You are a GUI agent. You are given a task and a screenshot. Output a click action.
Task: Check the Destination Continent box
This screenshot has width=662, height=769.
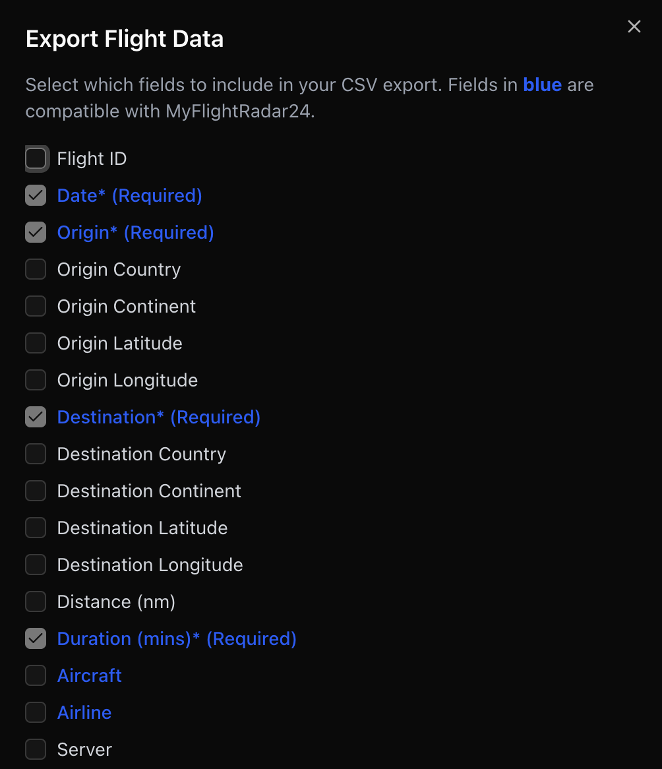[36, 491]
